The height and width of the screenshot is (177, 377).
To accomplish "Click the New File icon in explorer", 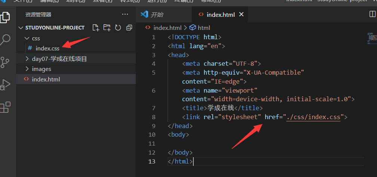I will point(96,28).
